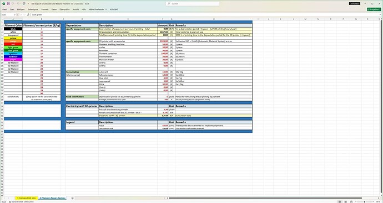Select the light blue color cell
Screen dimensions: 383x203
(13, 54)
